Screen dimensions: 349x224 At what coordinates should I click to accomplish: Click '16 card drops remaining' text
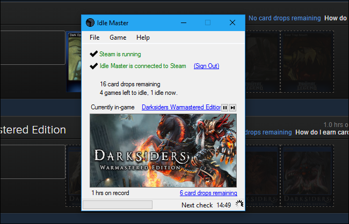[x=130, y=84]
